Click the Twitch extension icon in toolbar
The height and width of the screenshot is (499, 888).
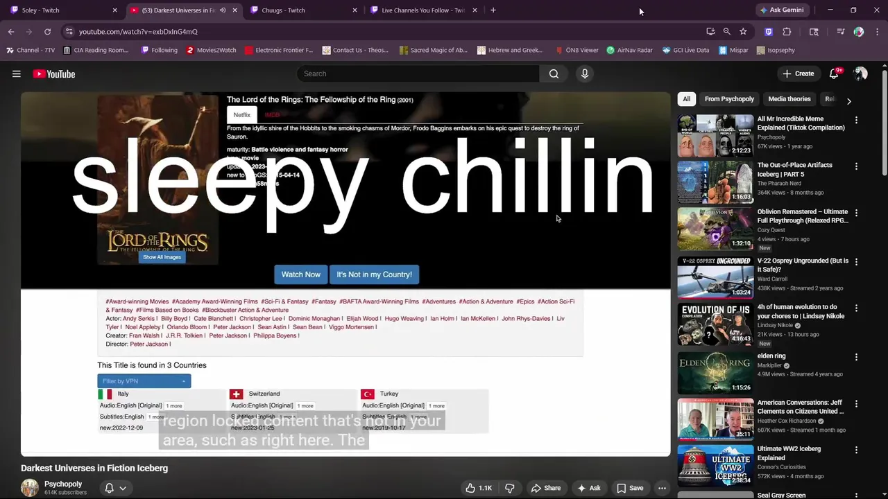pyautogui.click(x=769, y=31)
